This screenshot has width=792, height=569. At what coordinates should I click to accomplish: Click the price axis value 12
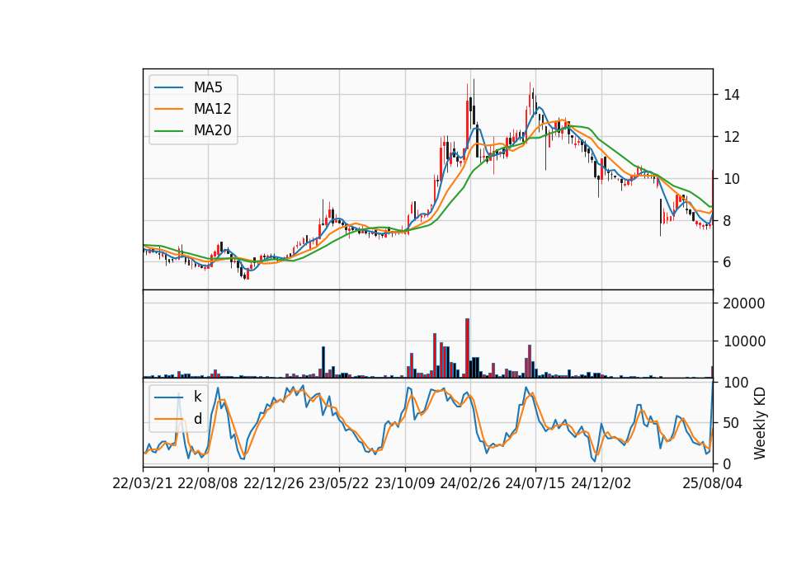[x=732, y=137]
